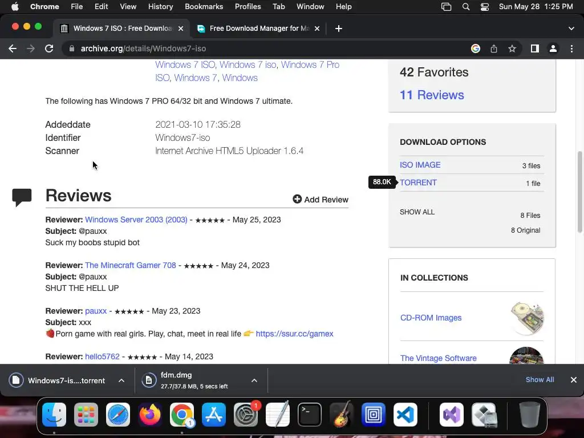Bookmark this page with the star icon
The image size is (584, 438).
point(512,48)
